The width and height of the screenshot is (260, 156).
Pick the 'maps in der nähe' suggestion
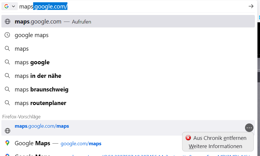(x=38, y=76)
